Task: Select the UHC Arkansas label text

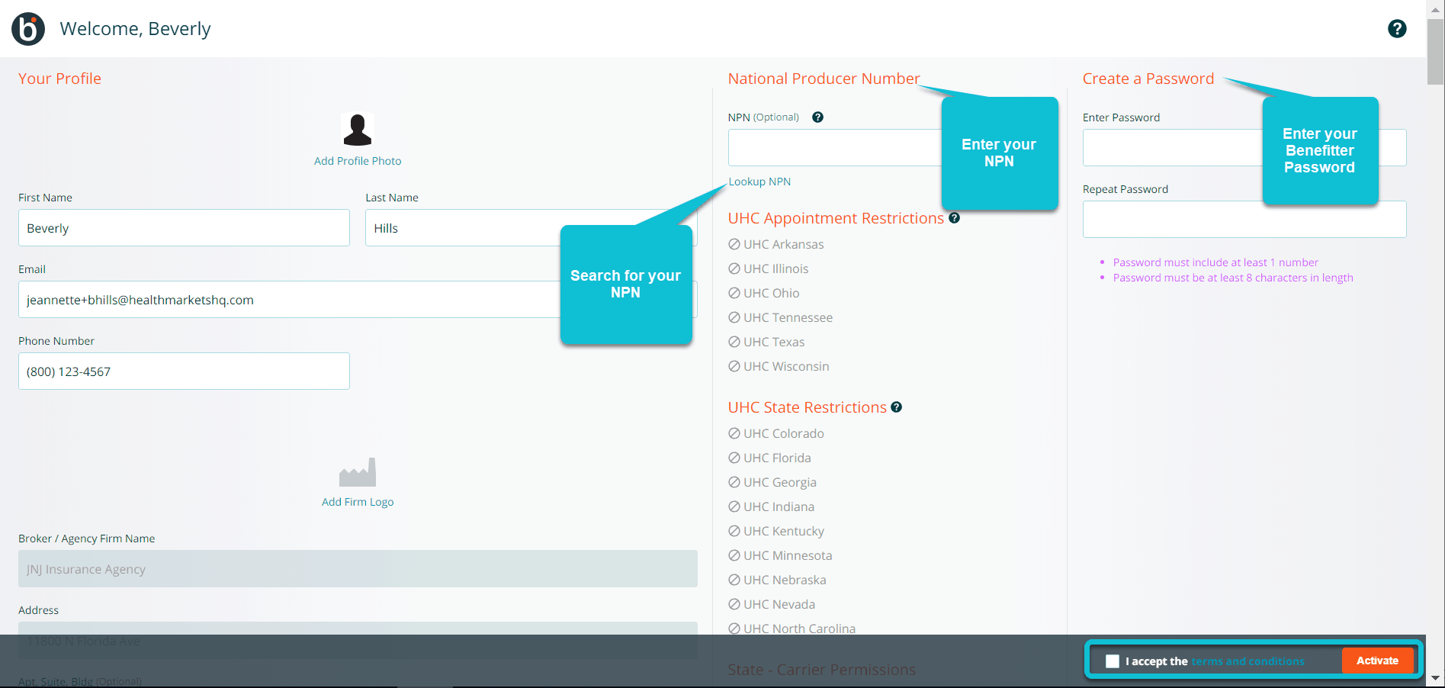Action: 784,244
